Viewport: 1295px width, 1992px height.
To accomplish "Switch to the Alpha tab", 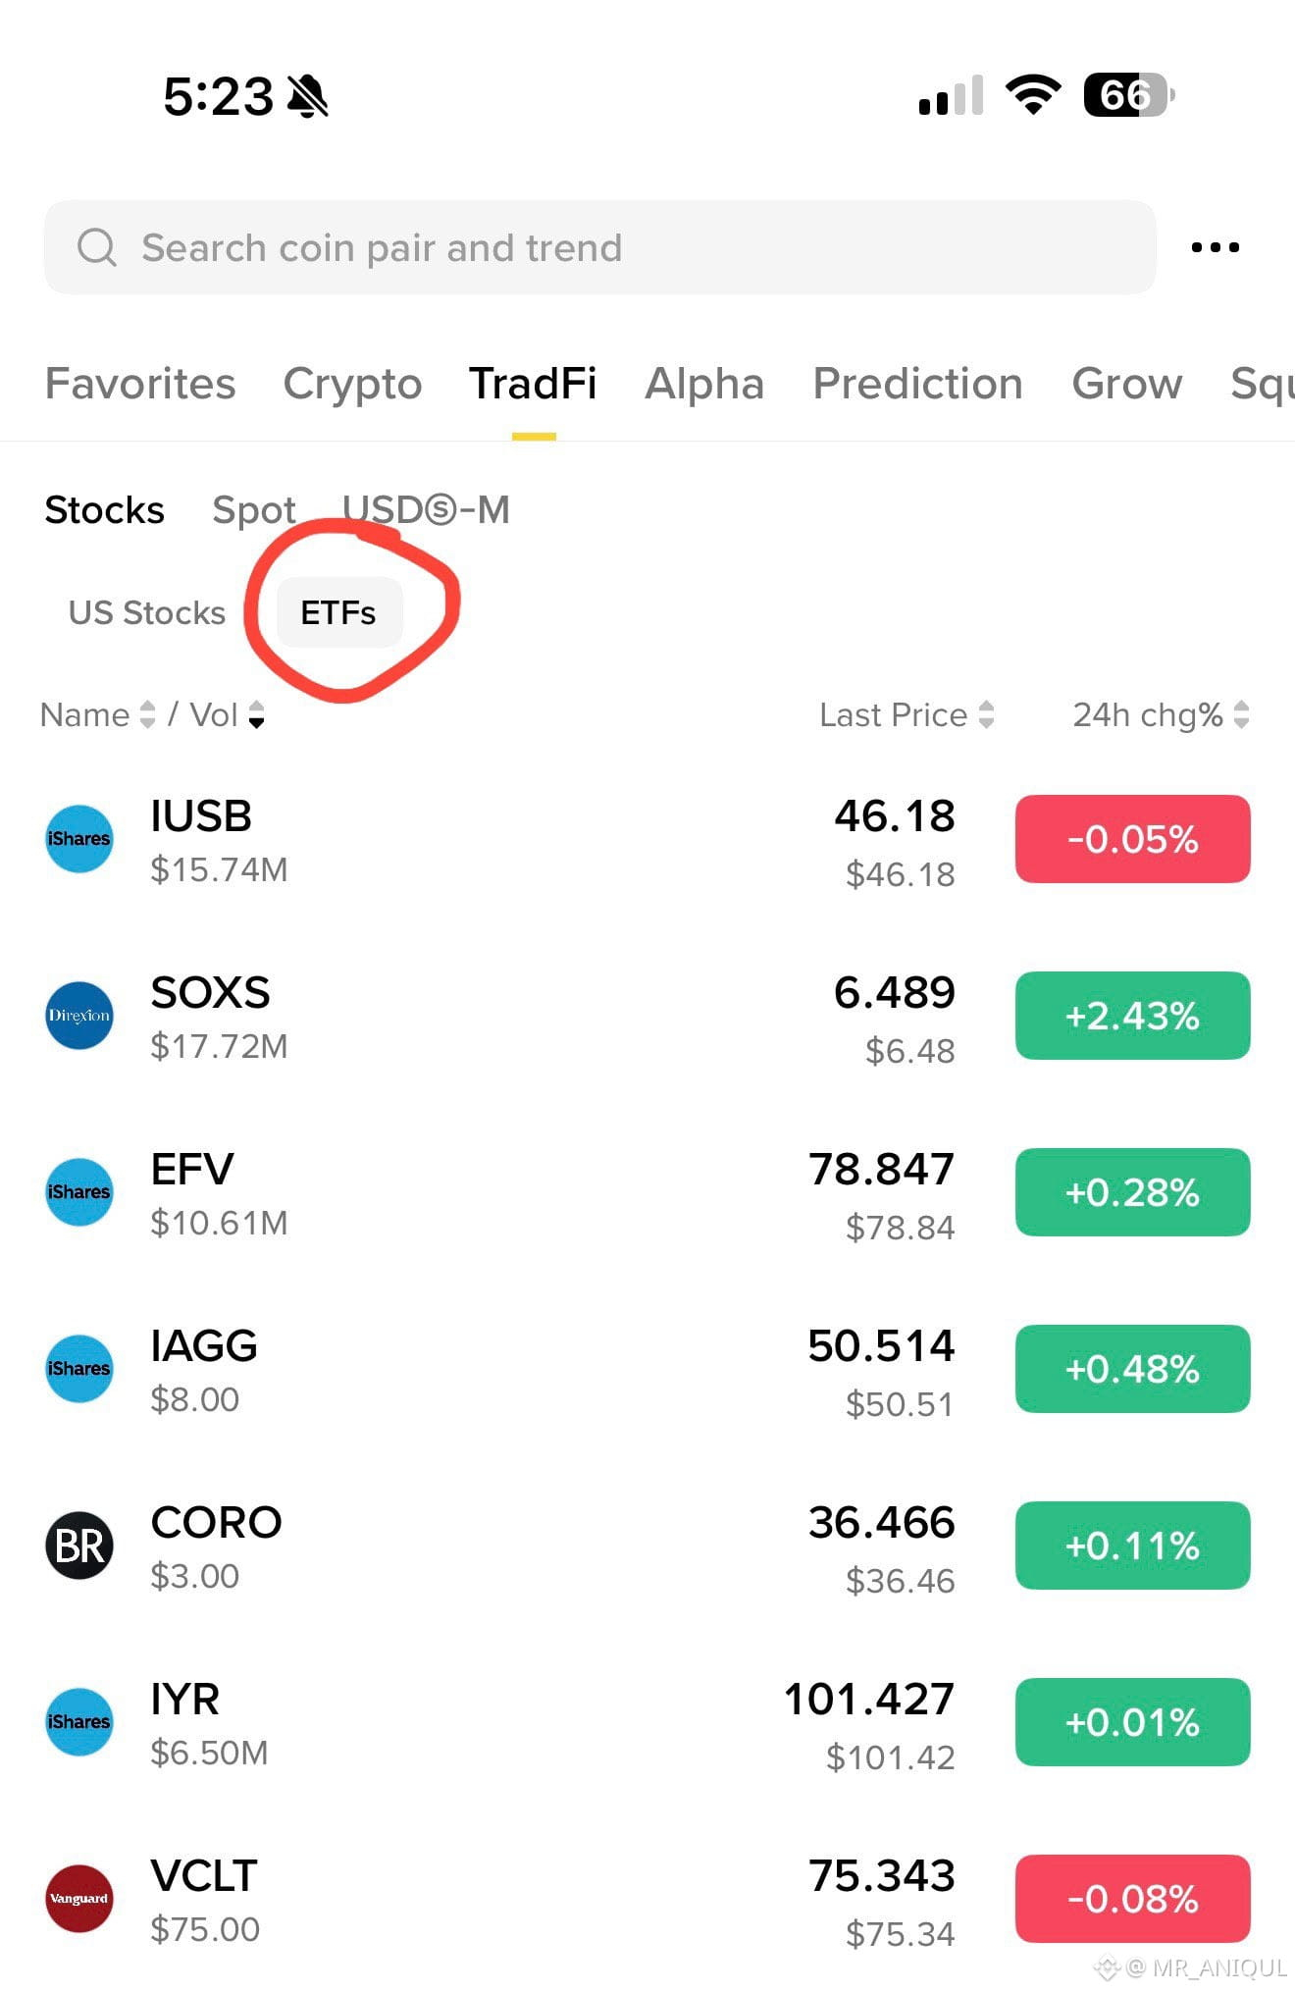I will [704, 384].
